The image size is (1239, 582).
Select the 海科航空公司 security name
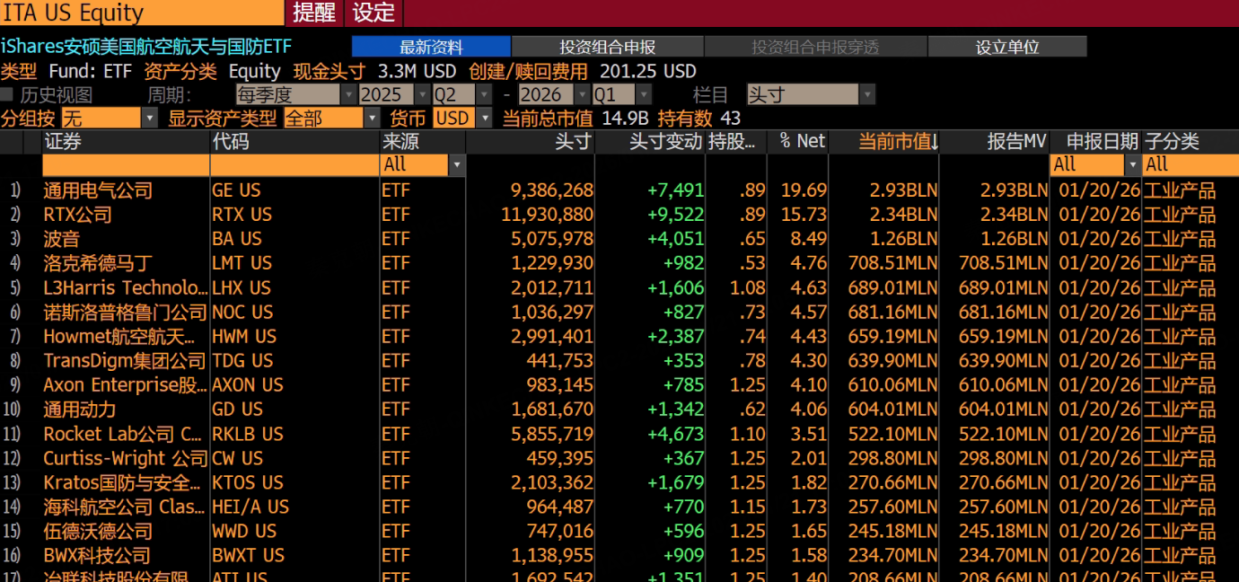[x=125, y=507]
